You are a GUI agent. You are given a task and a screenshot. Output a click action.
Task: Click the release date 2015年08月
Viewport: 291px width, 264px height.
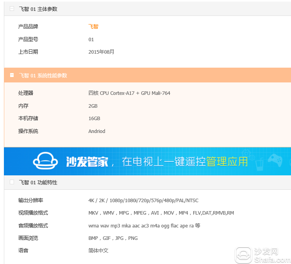point(101,52)
